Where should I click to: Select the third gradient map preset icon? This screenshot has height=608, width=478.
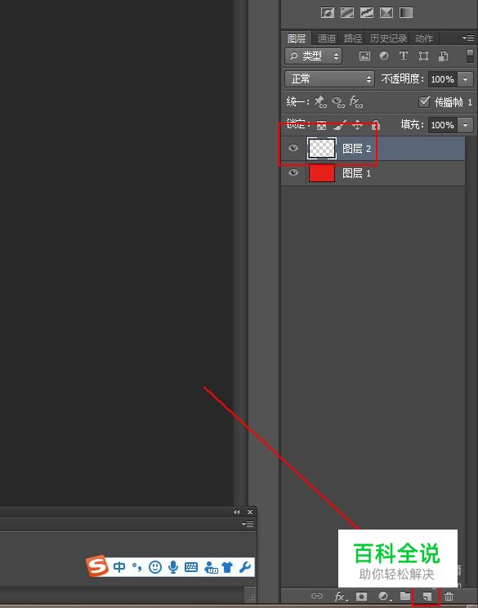pos(367,13)
